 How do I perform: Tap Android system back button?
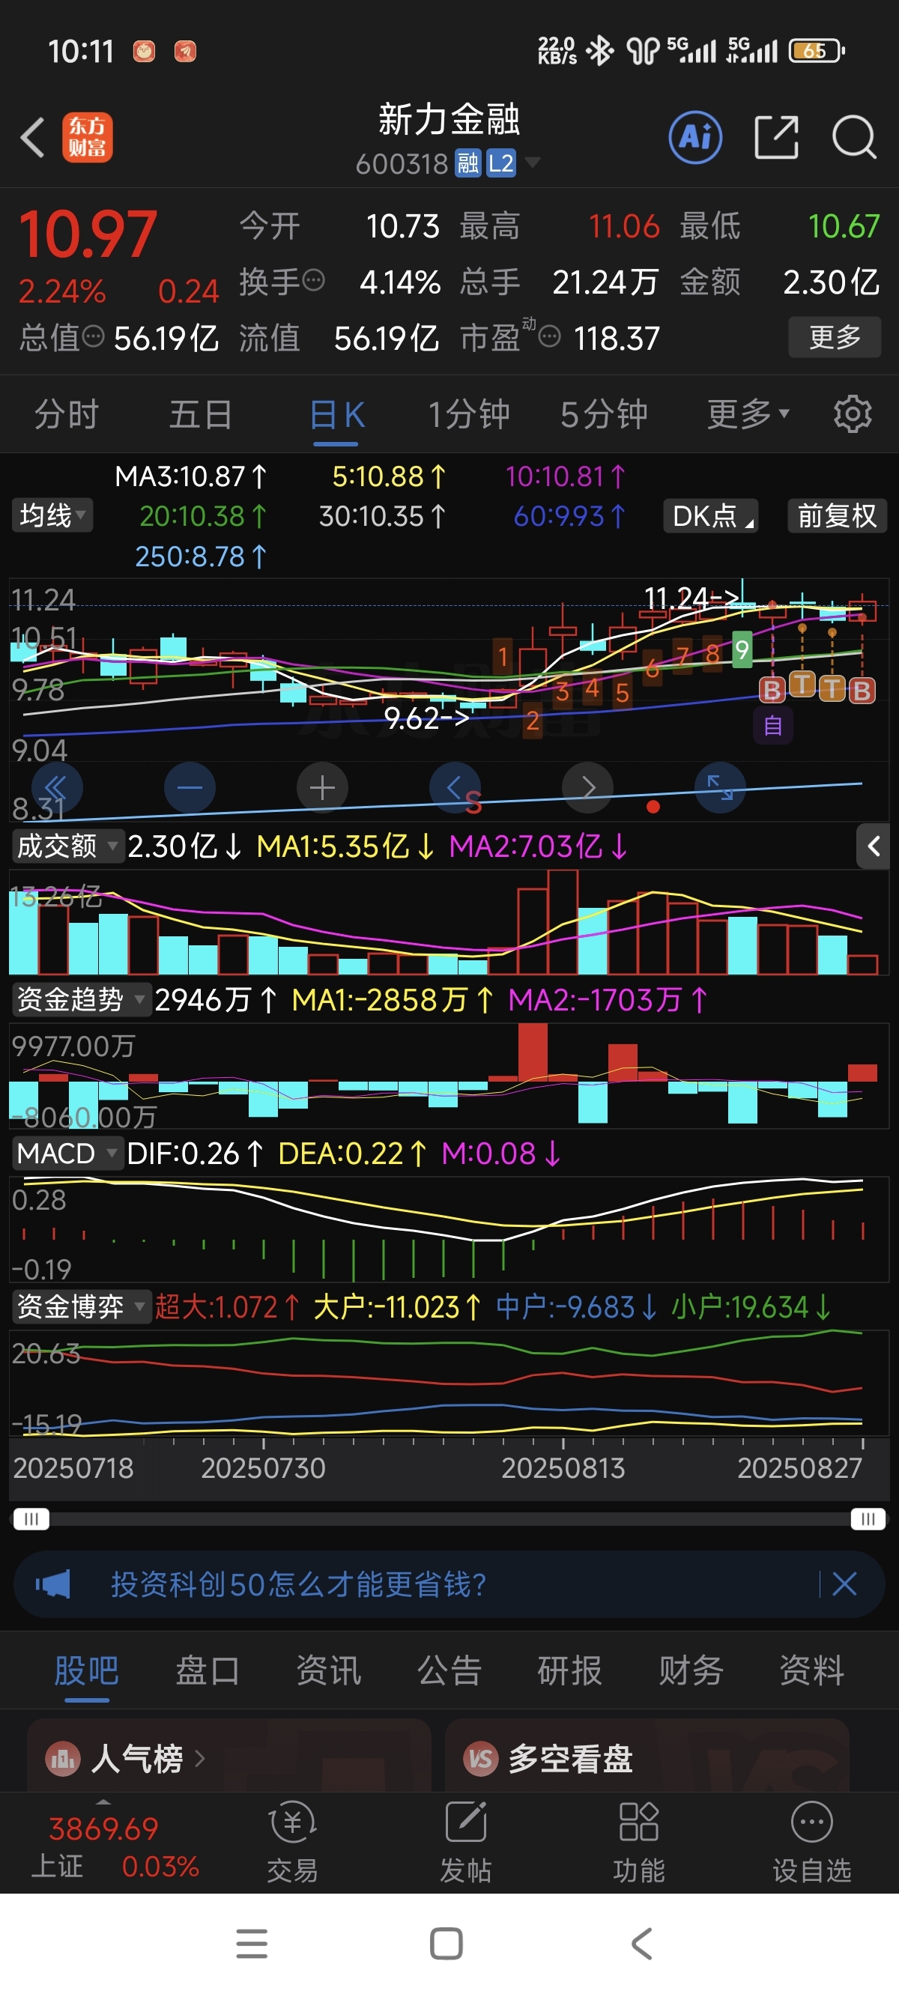[641, 1944]
